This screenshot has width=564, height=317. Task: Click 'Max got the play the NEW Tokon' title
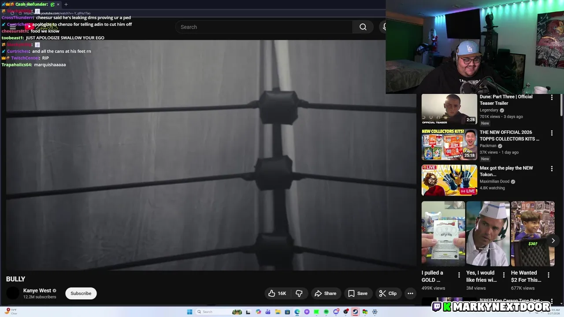click(506, 171)
